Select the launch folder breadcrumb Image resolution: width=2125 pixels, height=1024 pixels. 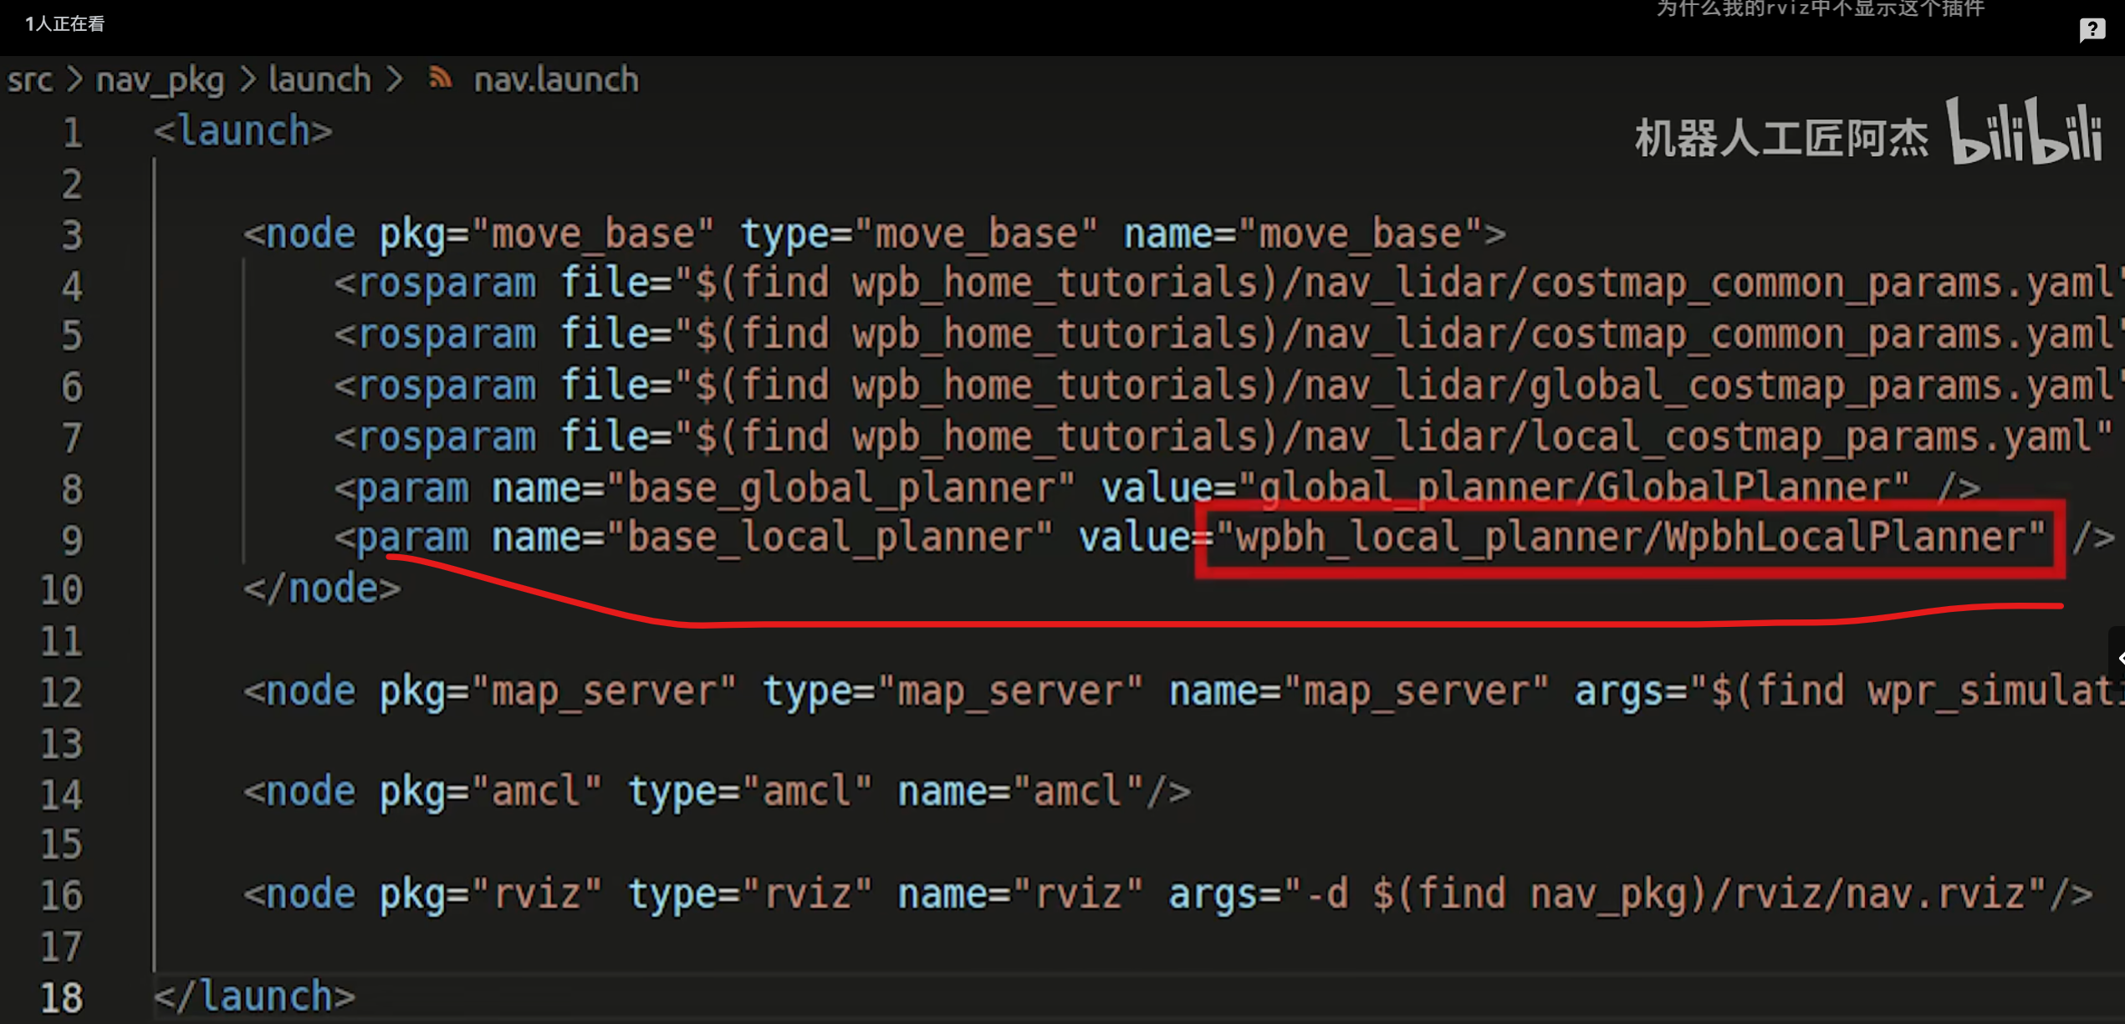coord(319,80)
